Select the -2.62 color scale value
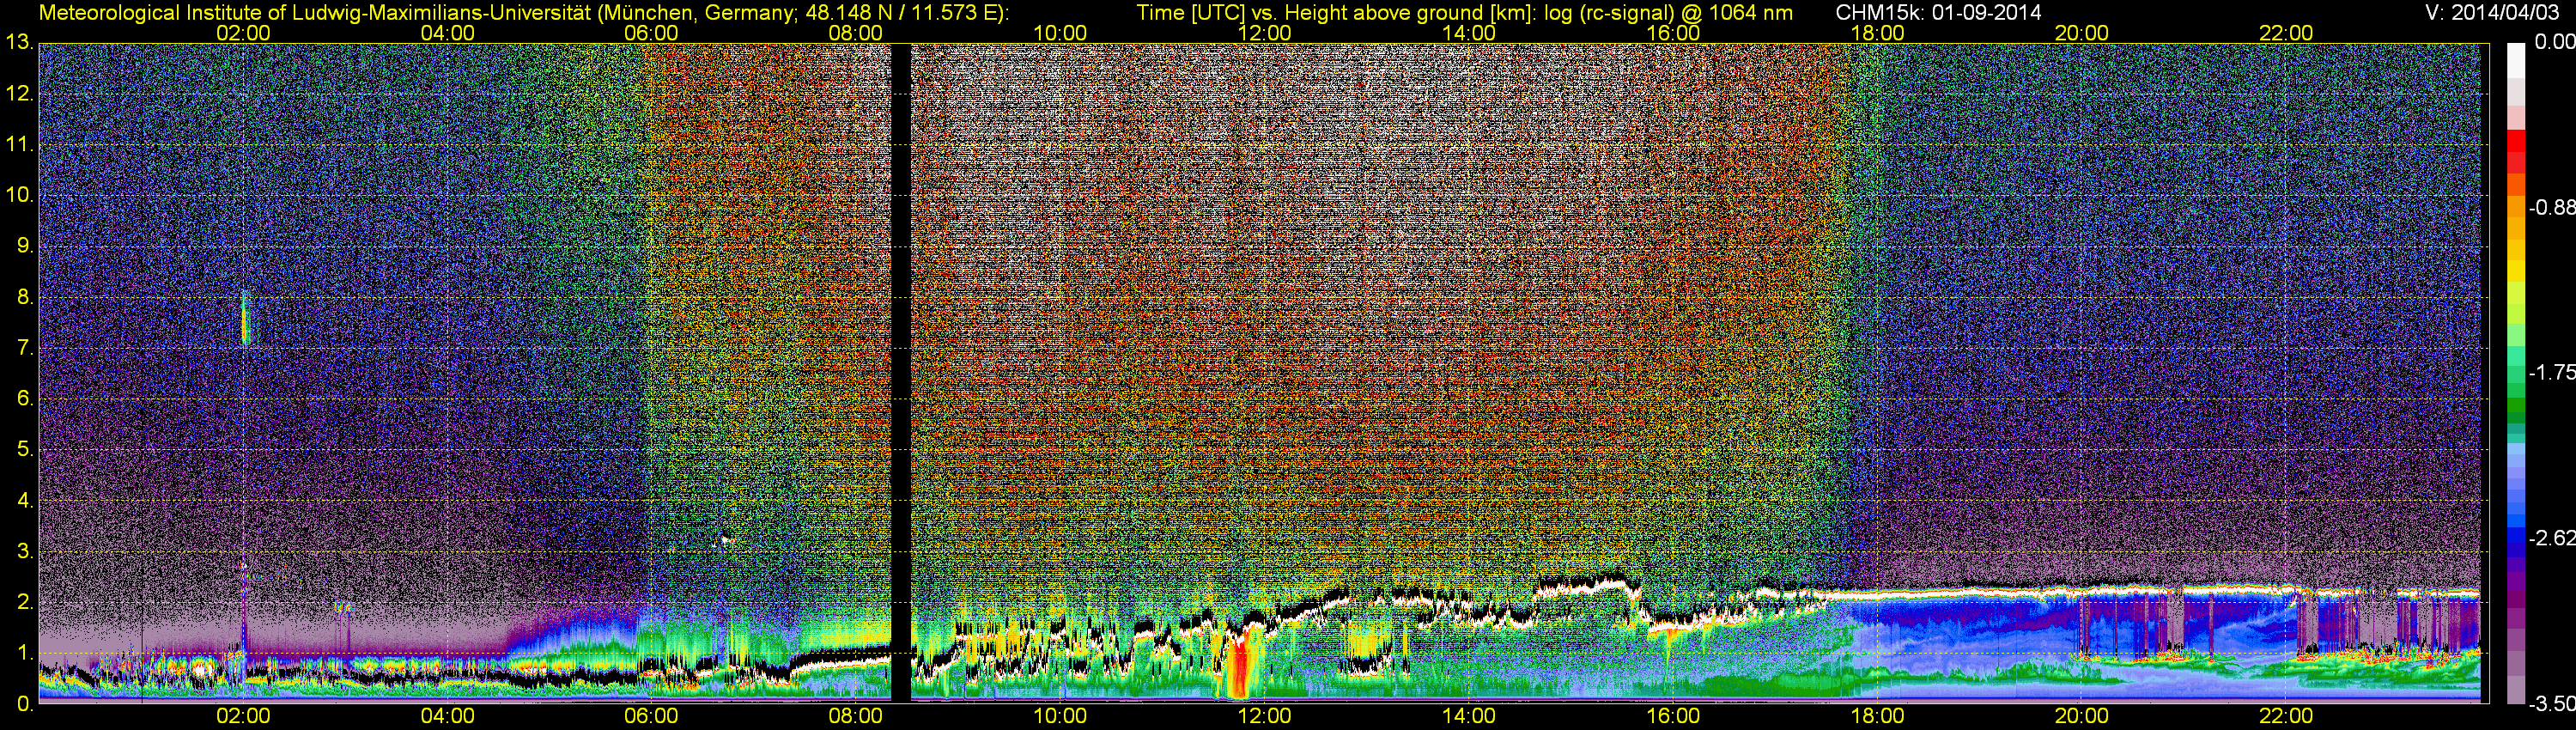This screenshot has height=730, width=2576. (2552, 538)
